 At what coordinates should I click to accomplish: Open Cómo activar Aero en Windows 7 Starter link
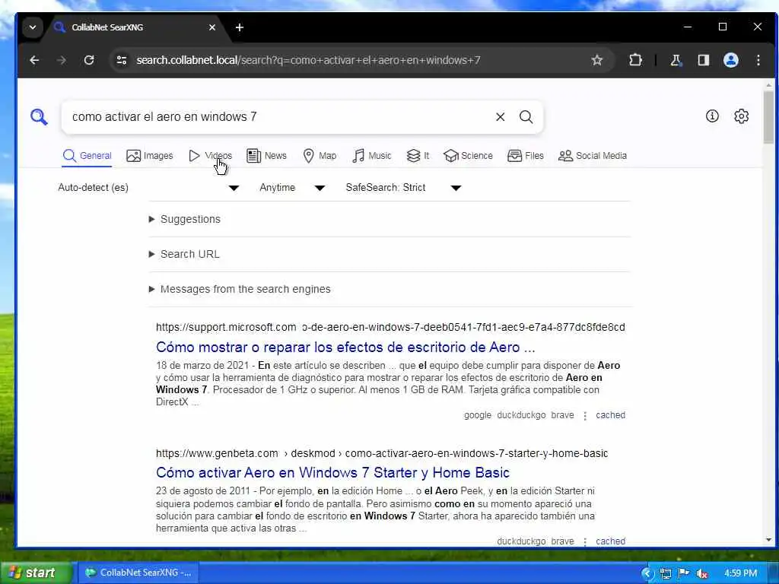(333, 473)
